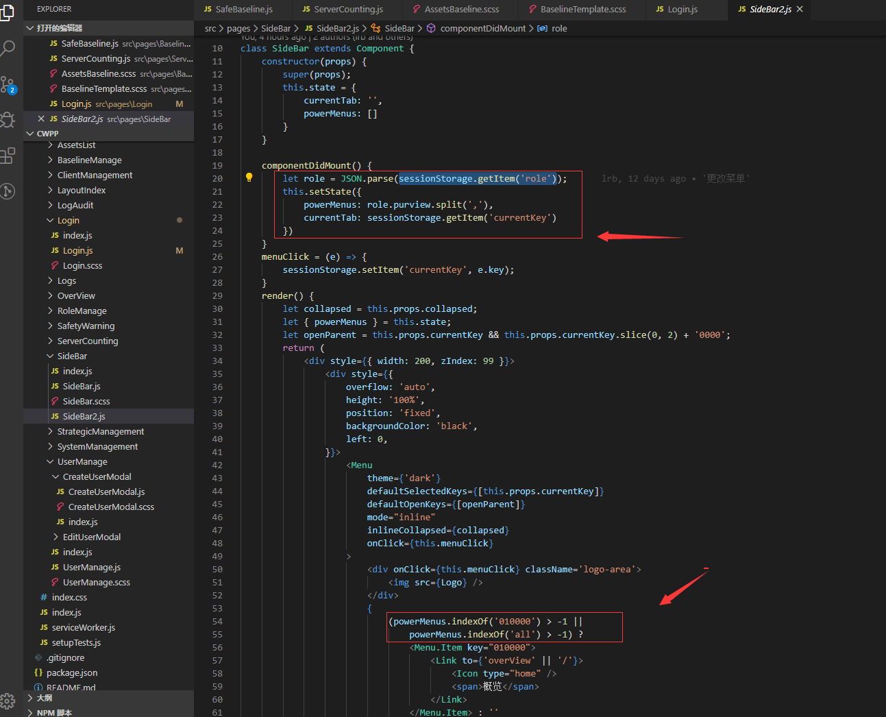Switch to the ServerCounting.js tab
The height and width of the screenshot is (717, 886).
pyautogui.click(x=347, y=9)
